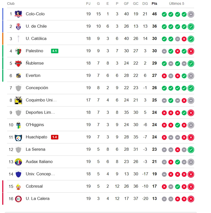211x213 pixels.
Task: Click the U. de Chile crest icon
Action: pos(18,26)
